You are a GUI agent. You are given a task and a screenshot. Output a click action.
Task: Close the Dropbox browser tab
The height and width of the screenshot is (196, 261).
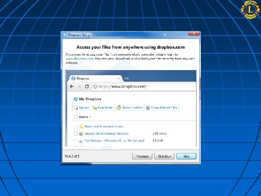pyautogui.click(x=119, y=78)
